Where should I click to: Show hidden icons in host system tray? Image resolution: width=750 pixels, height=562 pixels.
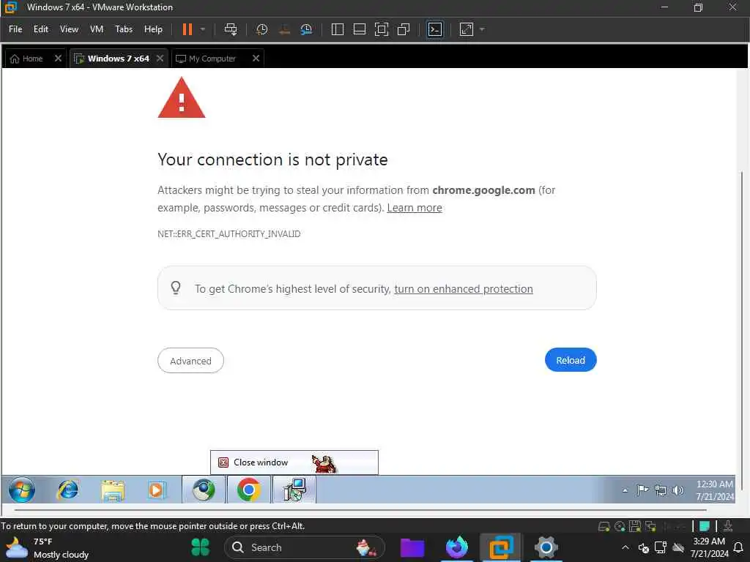625,547
